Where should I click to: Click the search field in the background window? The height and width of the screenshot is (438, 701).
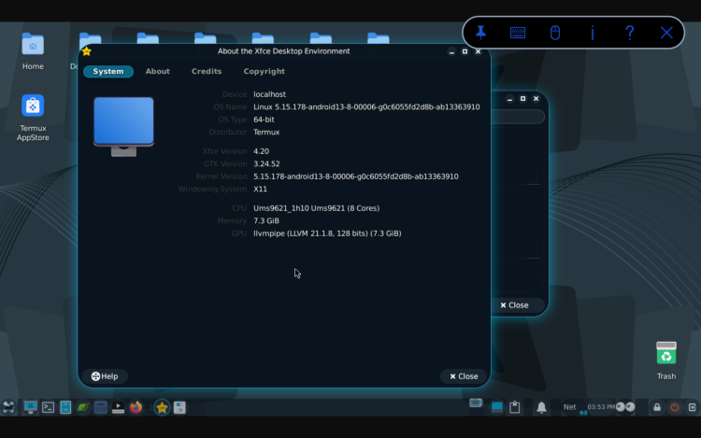pyautogui.click(x=518, y=117)
